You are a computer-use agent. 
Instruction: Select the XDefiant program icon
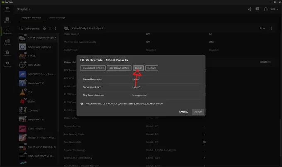click(22, 110)
